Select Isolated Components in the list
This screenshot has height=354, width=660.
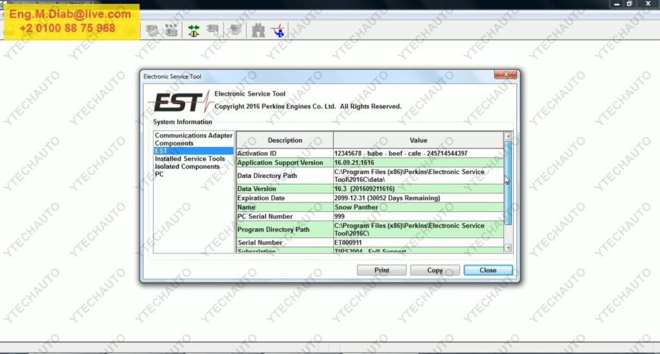coord(187,166)
